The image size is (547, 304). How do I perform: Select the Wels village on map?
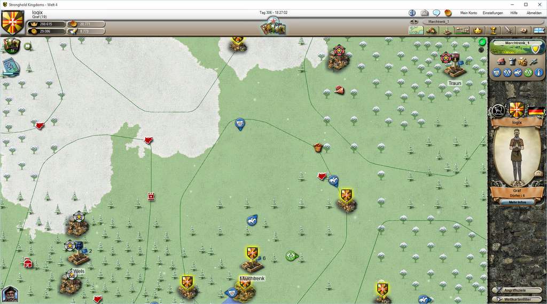[78, 253]
